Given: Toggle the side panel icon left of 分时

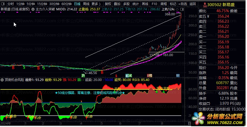Looking at the screenshot, I should tap(3, 4).
